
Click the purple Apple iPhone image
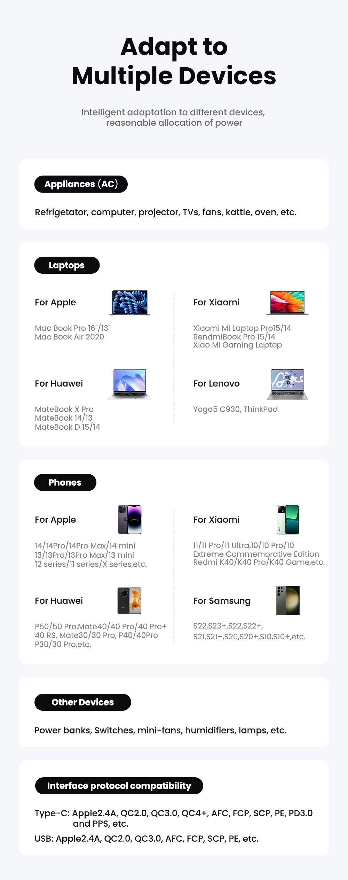[129, 520]
